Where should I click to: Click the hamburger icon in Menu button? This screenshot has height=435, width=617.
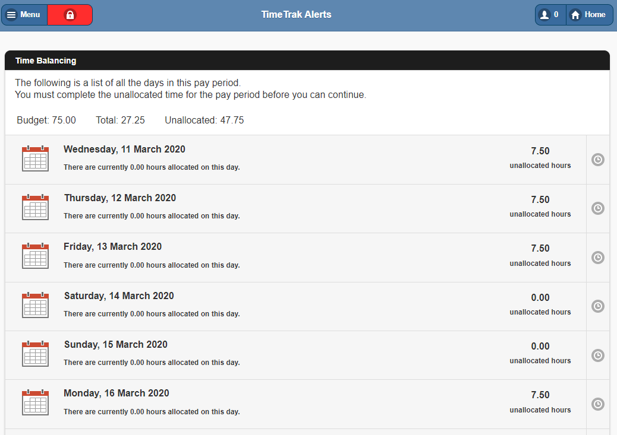tap(11, 15)
